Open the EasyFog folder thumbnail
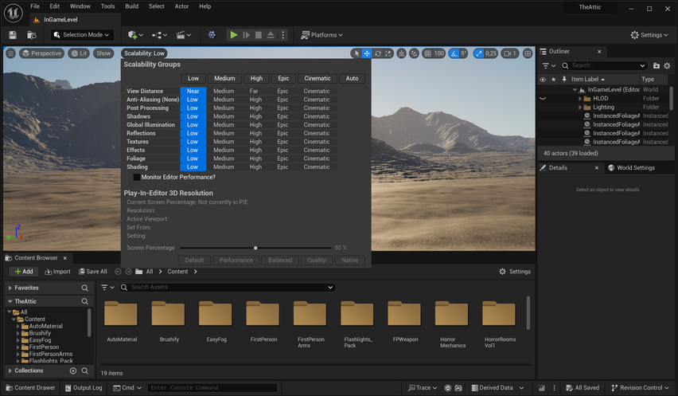The height and width of the screenshot is (396, 678). tap(216, 314)
